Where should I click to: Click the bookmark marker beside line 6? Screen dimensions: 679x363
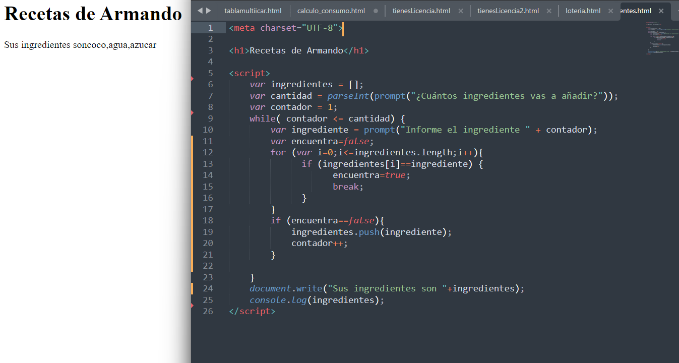click(x=193, y=78)
